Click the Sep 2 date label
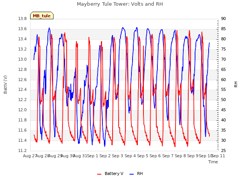 (x=105, y=156)
